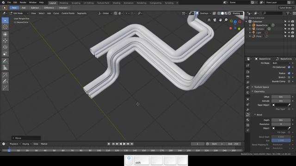This screenshot has width=296, height=166.
Task: Open the Segments menu
Action: pyautogui.click(x=82, y=13)
